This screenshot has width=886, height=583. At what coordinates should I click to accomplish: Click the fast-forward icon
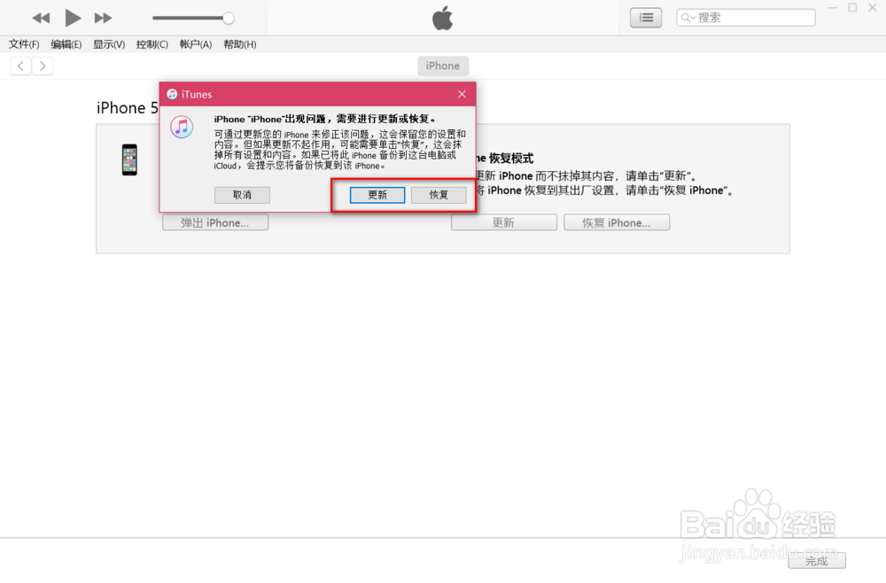(104, 17)
